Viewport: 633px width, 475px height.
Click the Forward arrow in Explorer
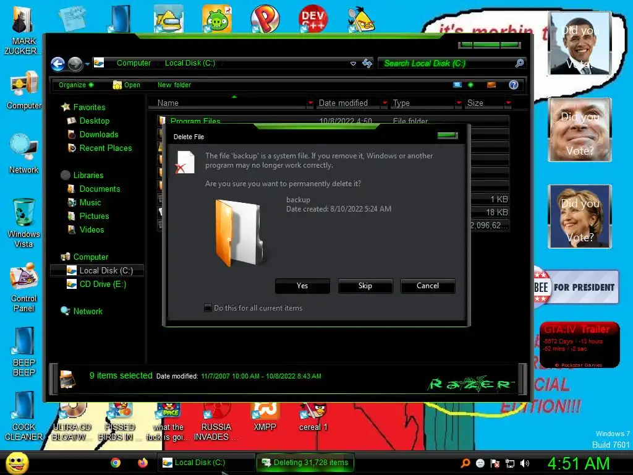pyautogui.click(x=75, y=64)
